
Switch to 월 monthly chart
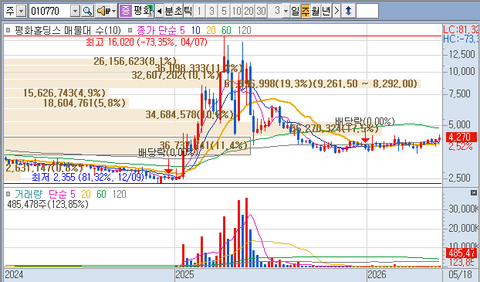(x=316, y=12)
